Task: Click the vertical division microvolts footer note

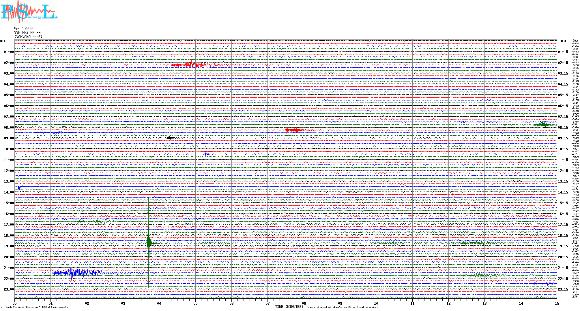Action: 37,307
